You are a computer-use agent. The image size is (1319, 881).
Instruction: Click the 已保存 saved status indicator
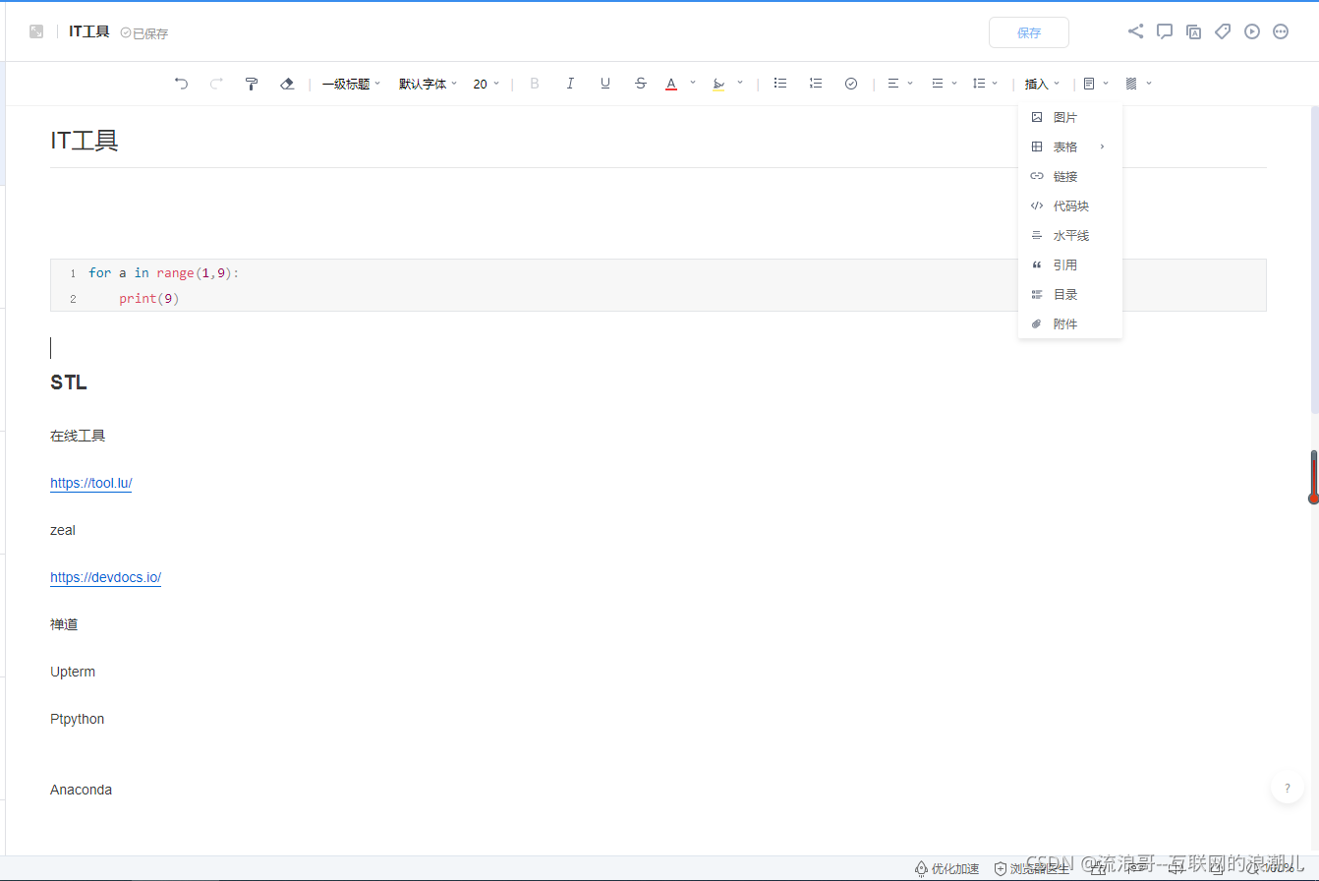point(144,32)
